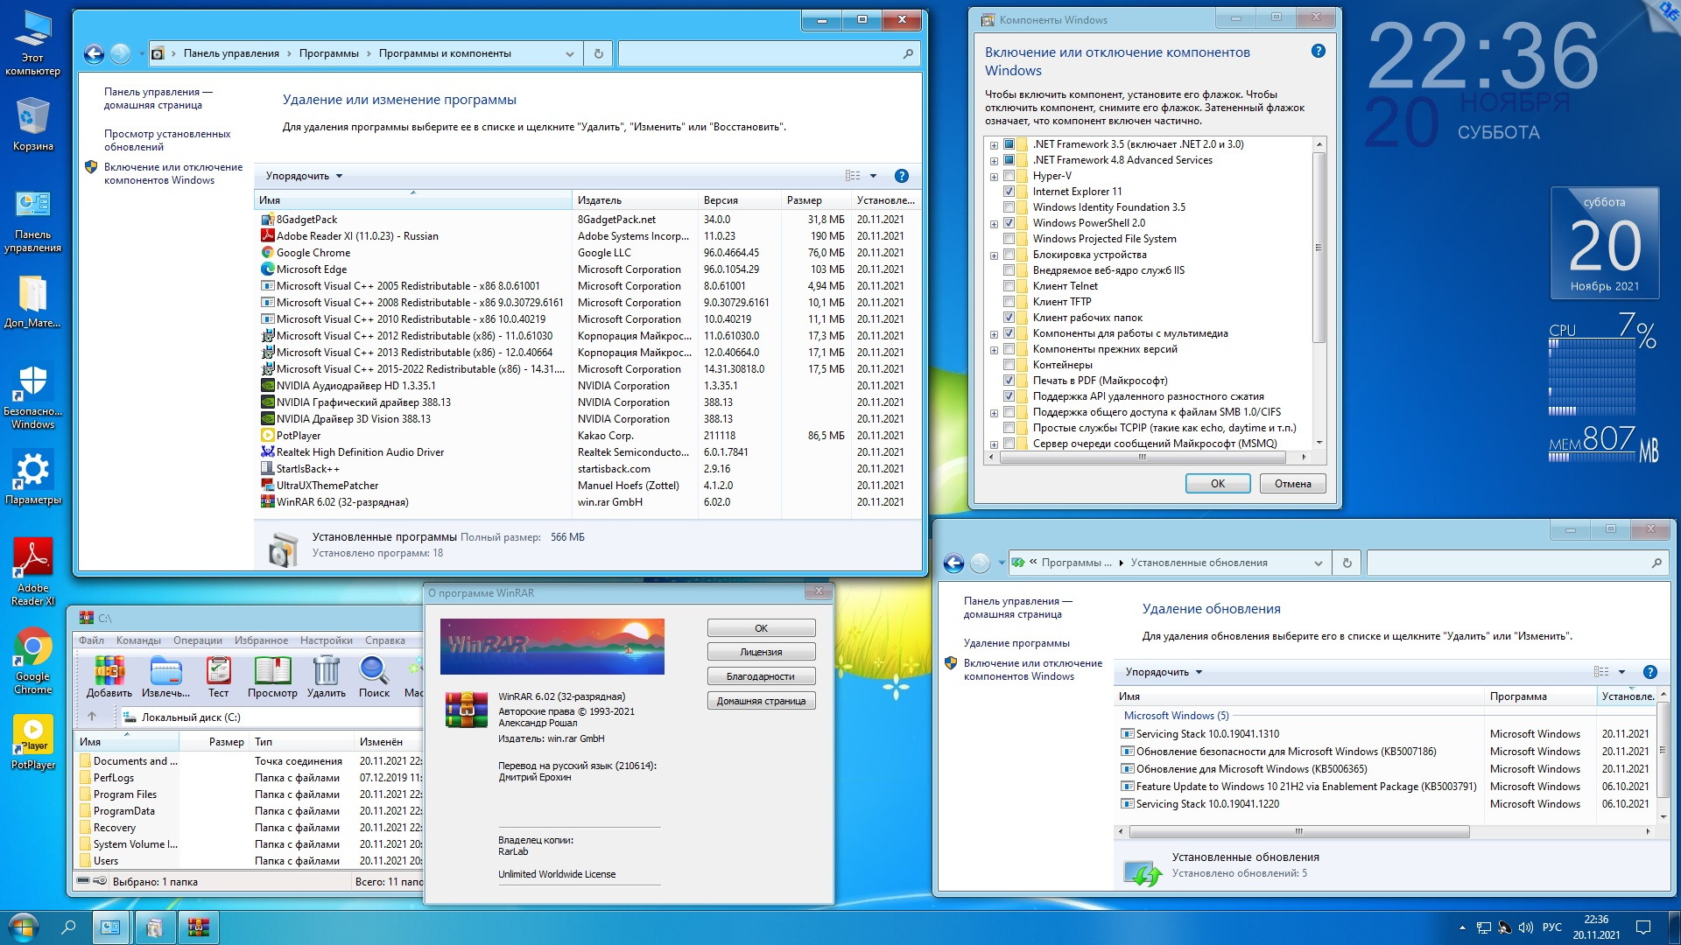Click the Лицензия button in WinRAR About dialog

[x=761, y=651]
